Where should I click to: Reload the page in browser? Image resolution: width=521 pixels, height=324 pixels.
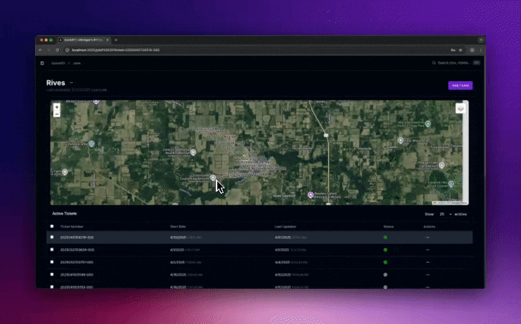point(57,50)
